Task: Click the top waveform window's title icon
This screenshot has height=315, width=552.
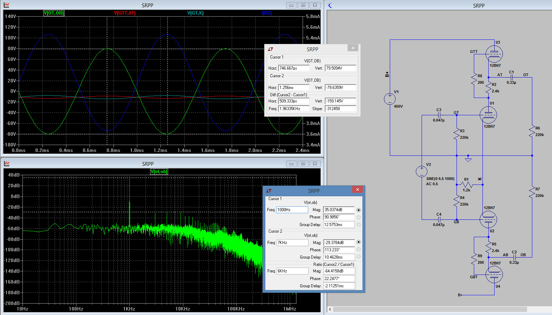Action: click(x=6, y=5)
